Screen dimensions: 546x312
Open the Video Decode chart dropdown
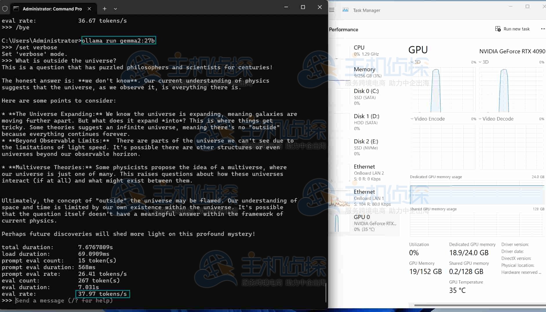click(x=480, y=119)
